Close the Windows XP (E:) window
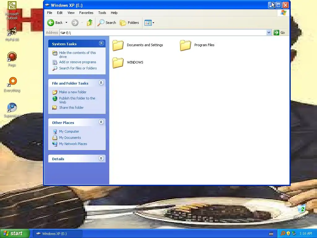The width and height of the screenshot is (317, 238). tap(285, 5)
